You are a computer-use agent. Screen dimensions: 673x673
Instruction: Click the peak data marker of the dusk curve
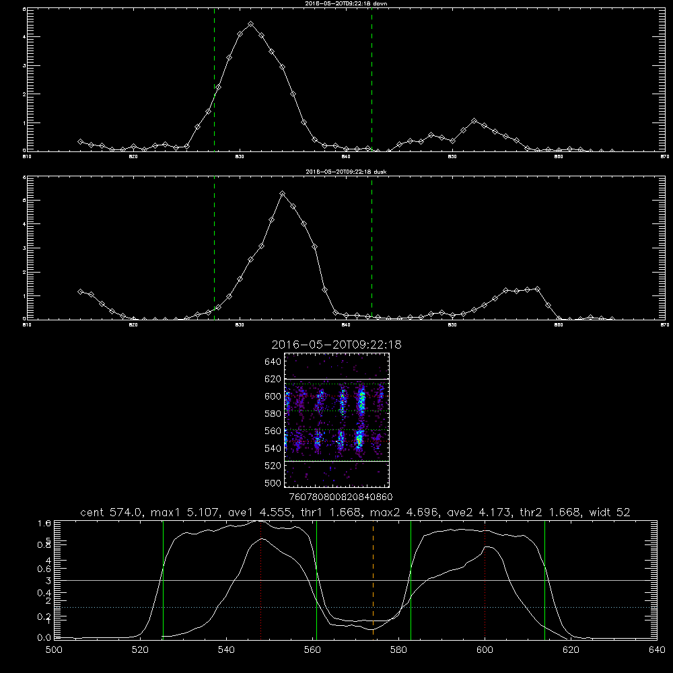click(x=282, y=194)
